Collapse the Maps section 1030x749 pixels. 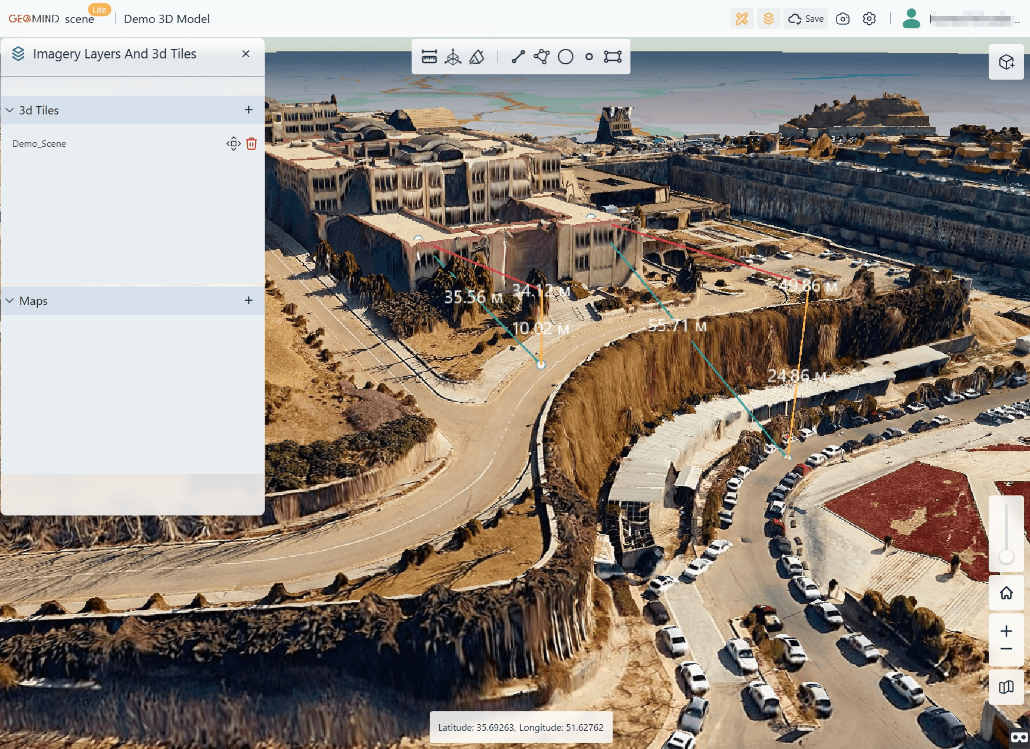pos(9,300)
